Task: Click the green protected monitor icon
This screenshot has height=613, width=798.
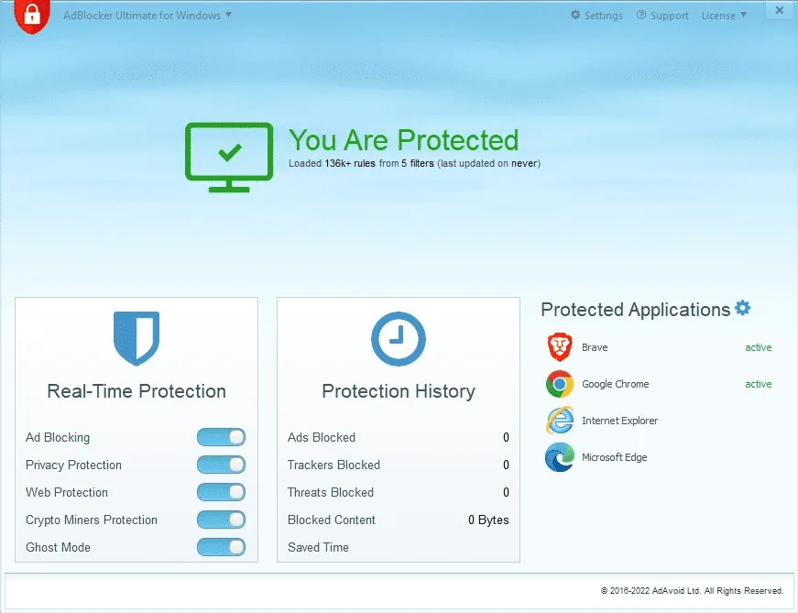Action: point(229,158)
